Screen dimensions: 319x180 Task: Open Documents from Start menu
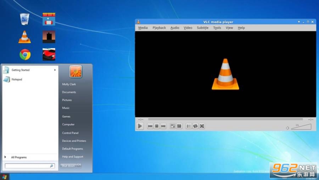[x=69, y=92]
